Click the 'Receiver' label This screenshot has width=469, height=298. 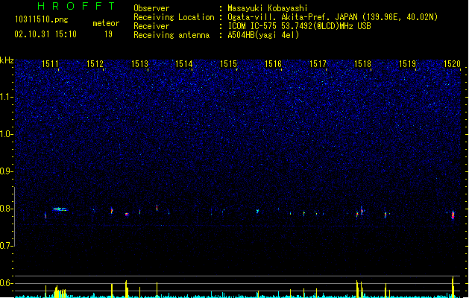151,26
